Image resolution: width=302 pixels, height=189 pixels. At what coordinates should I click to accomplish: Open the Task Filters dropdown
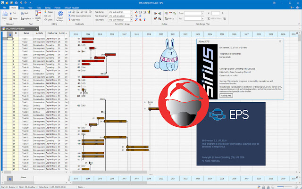(132, 20)
